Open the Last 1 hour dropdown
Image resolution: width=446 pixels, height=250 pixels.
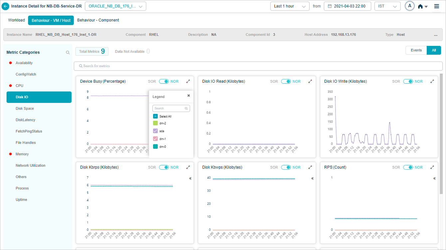point(289,6)
